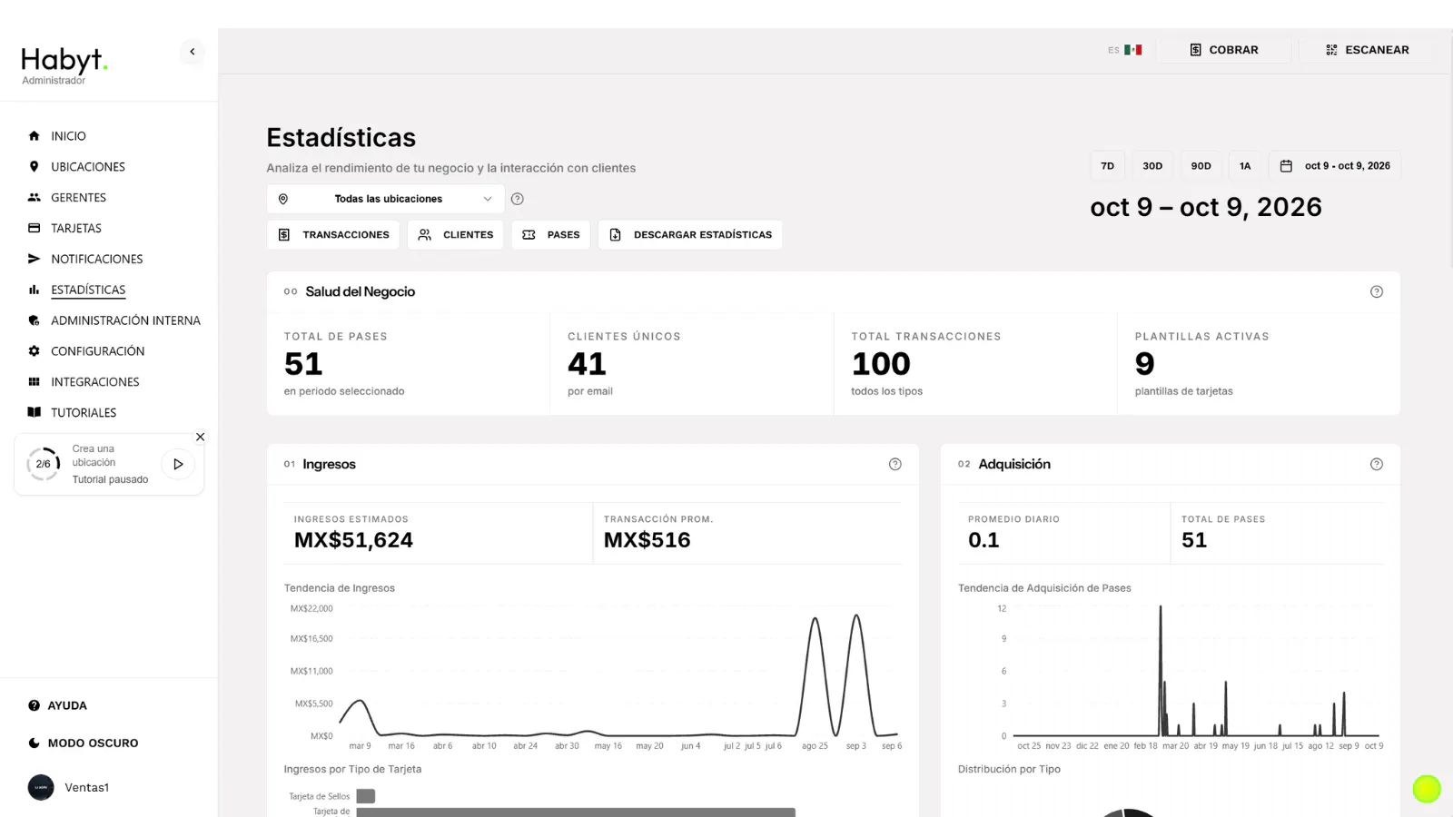1453x817 pixels.
Task: Close the tutorial card with X
Action: (201, 437)
